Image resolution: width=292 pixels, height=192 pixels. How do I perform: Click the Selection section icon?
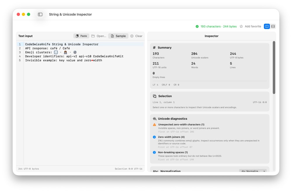[x=154, y=96]
